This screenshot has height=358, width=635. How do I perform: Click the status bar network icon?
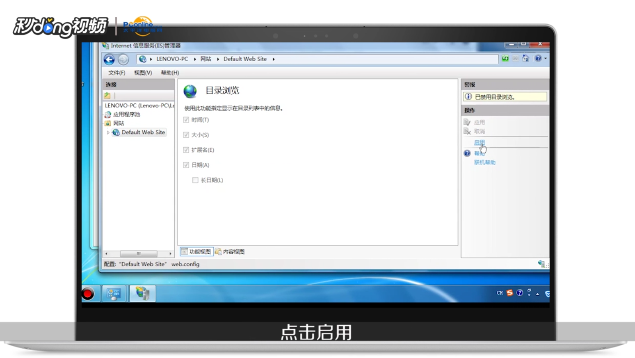click(x=541, y=264)
